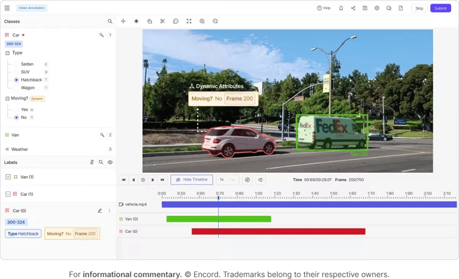Screen dimensions: 459x279
Task: Click the green Van (0) timeline bar
Action: (219, 219)
